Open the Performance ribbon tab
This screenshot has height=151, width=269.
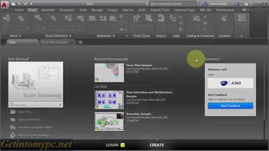click(225, 10)
